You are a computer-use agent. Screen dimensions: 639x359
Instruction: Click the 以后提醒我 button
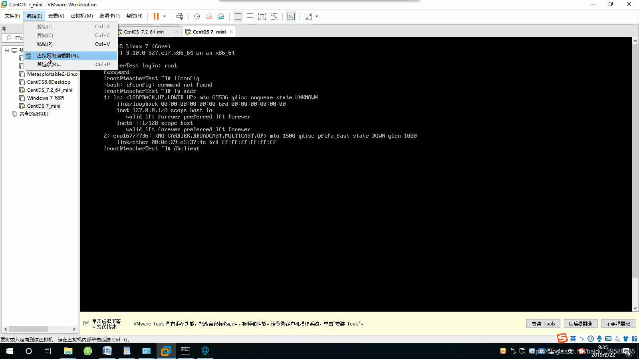[x=580, y=323]
